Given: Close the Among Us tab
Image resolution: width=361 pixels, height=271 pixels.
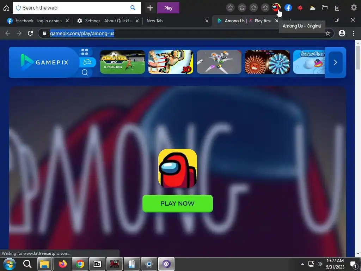Looking at the screenshot, I should click(277, 21).
